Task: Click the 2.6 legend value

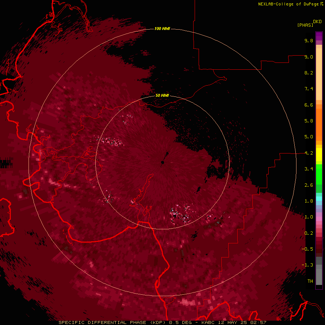Action: coord(309,185)
